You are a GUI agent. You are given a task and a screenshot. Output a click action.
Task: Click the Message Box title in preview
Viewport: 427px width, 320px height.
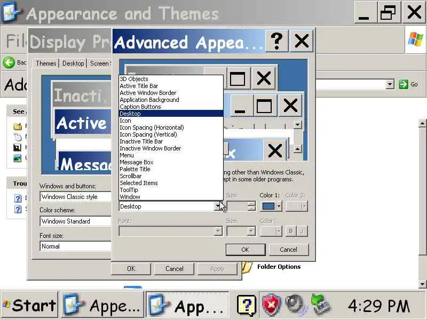coord(85,162)
